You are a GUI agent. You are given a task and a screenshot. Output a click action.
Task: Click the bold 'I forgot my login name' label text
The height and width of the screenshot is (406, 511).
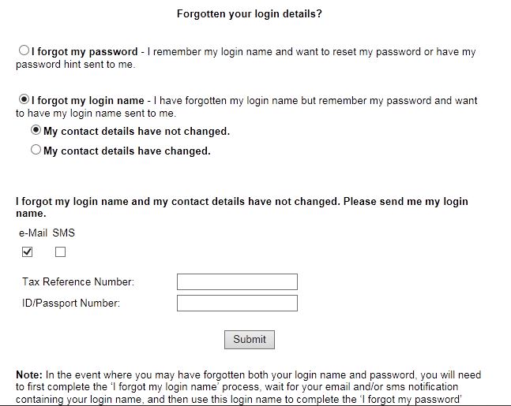pyautogui.click(x=88, y=101)
